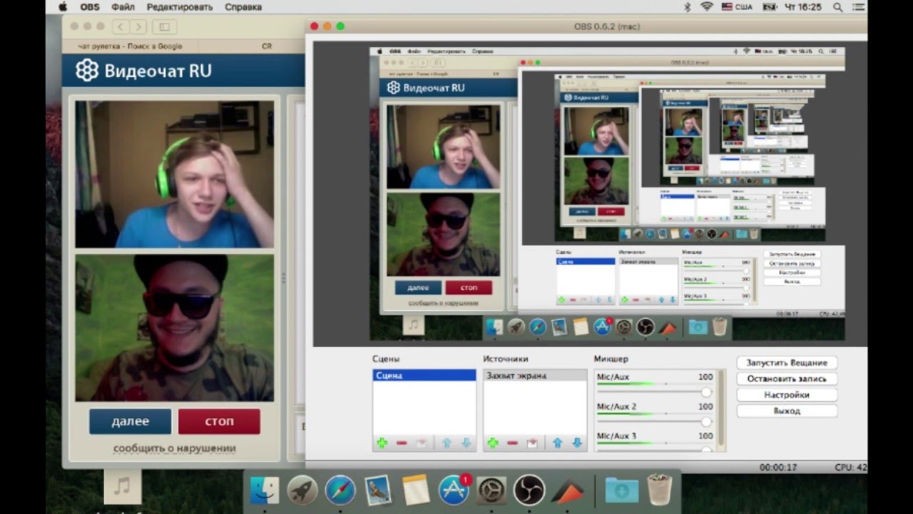Switch to OBS icon in the Dock
Viewport: 913px width, 514px height.
[529, 490]
